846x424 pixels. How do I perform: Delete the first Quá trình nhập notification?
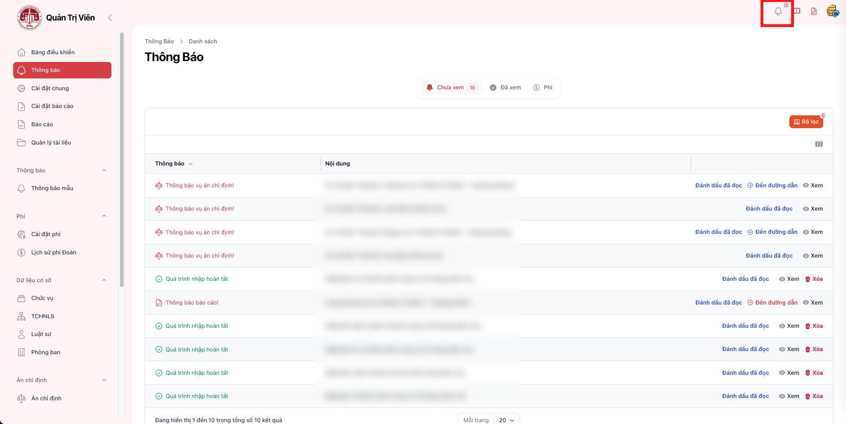click(814, 279)
